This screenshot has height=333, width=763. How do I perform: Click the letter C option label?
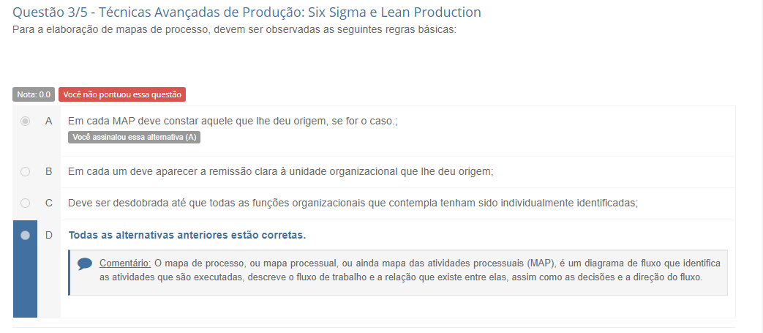click(49, 203)
